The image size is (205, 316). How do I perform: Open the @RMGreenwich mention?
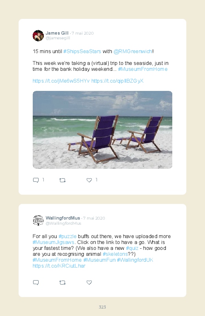coord(133,52)
